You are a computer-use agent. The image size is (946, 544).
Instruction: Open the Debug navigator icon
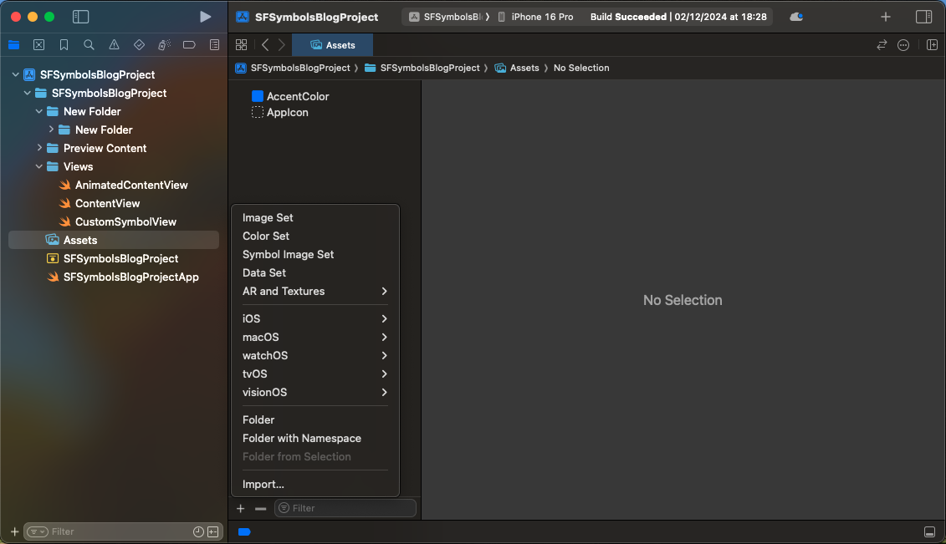point(164,44)
